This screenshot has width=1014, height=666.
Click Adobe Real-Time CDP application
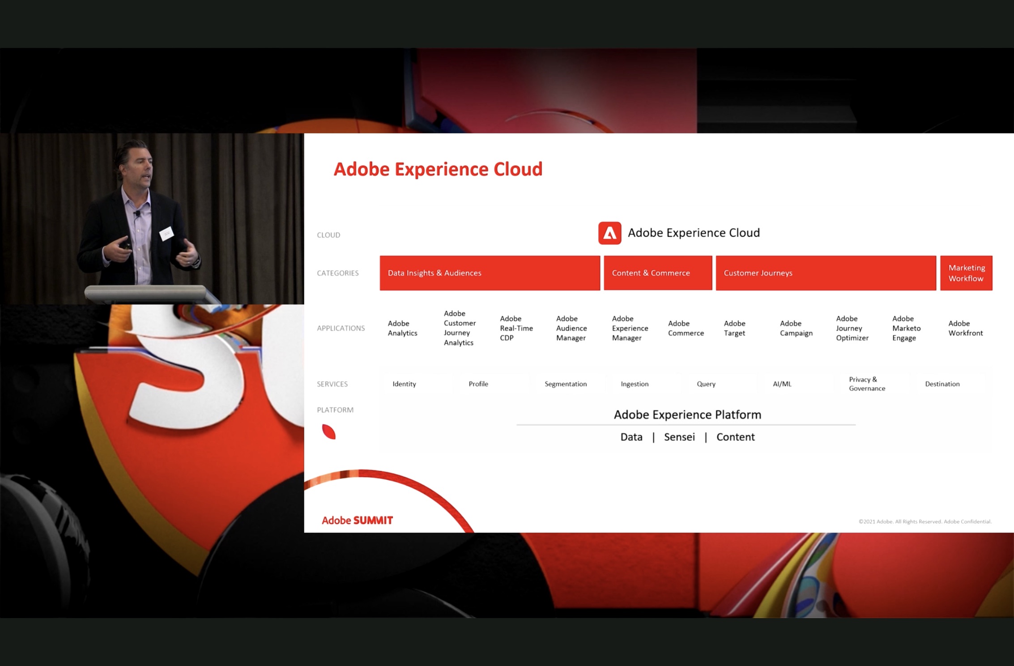click(x=516, y=328)
